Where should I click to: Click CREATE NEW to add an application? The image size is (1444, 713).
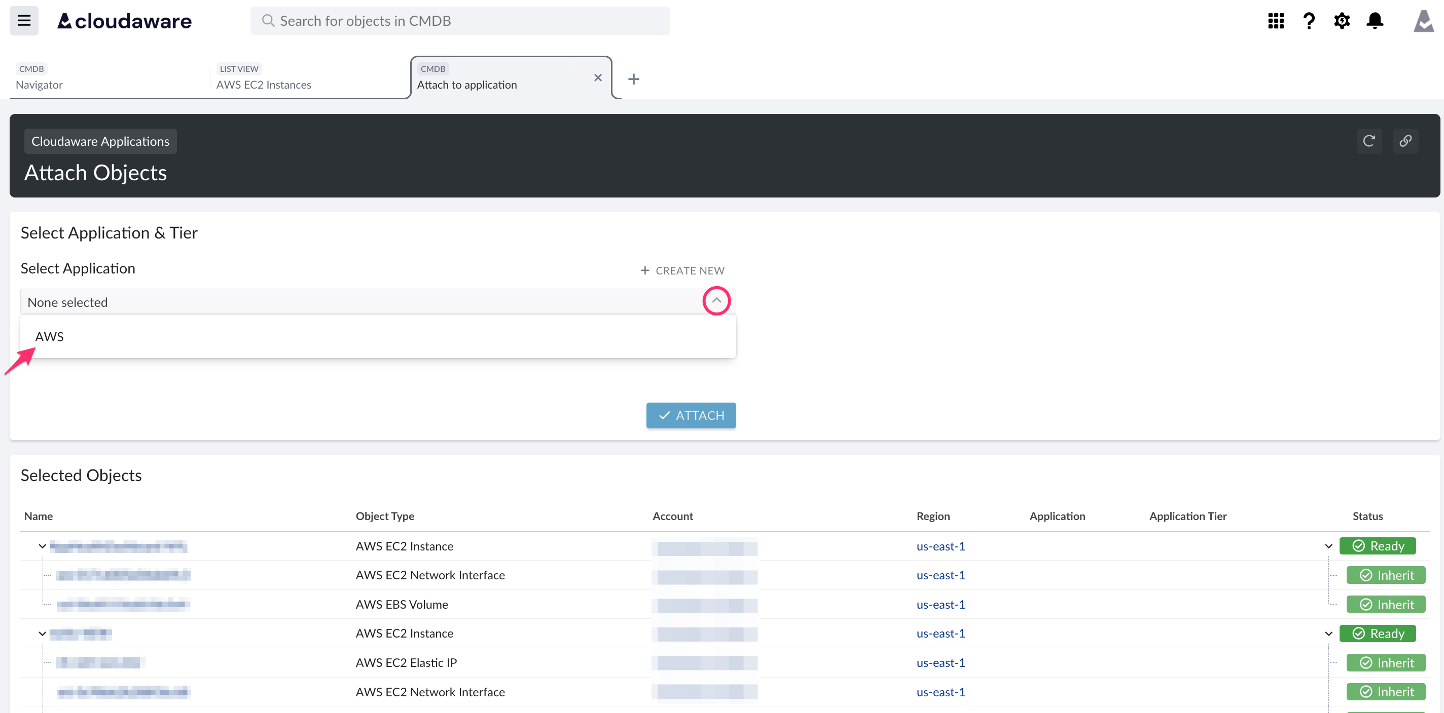click(x=682, y=270)
